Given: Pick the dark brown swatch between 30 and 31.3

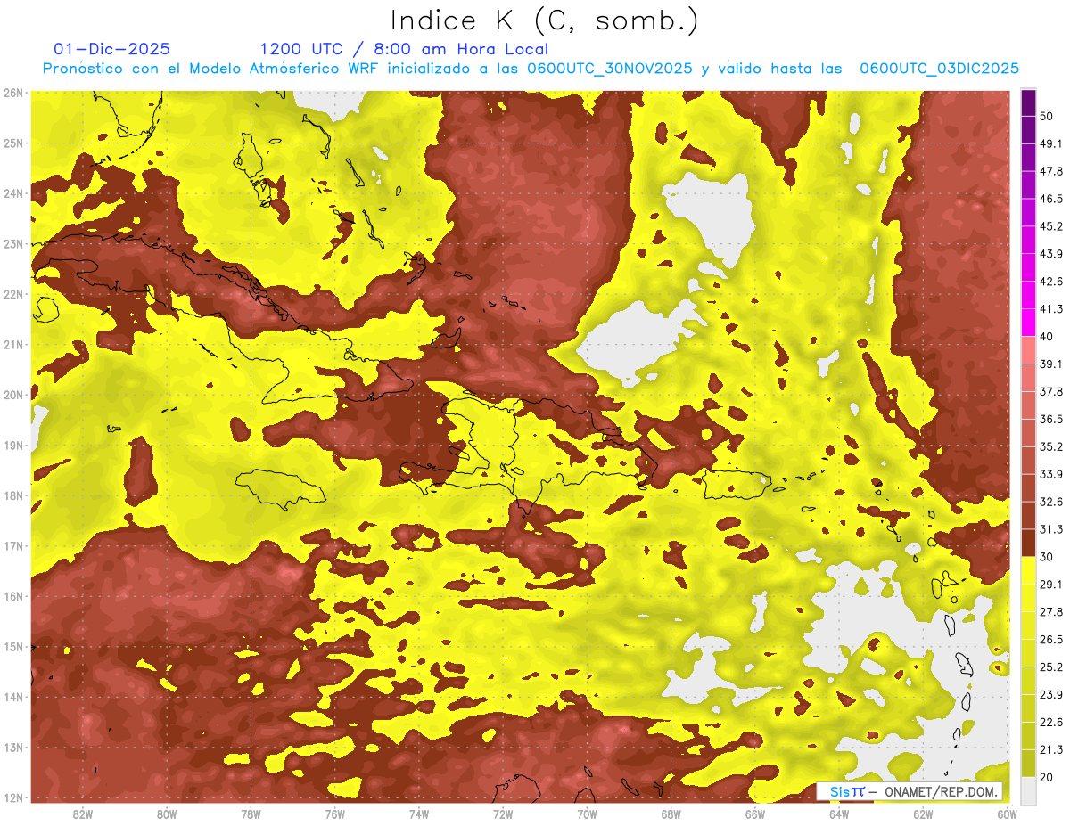Looking at the screenshot, I should click(1028, 544).
